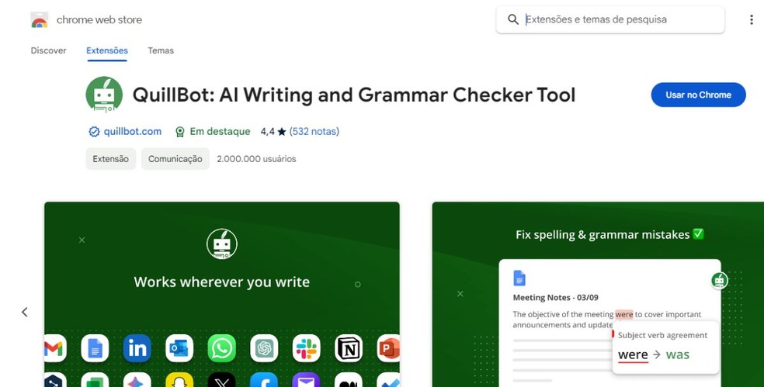Viewport: 764px width, 387px height.
Task: Switch to the Discover tab
Action: click(x=48, y=50)
